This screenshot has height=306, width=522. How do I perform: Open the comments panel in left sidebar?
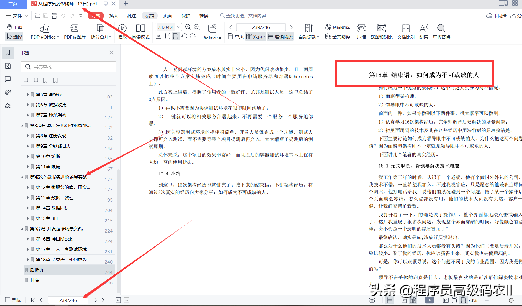point(8,79)
